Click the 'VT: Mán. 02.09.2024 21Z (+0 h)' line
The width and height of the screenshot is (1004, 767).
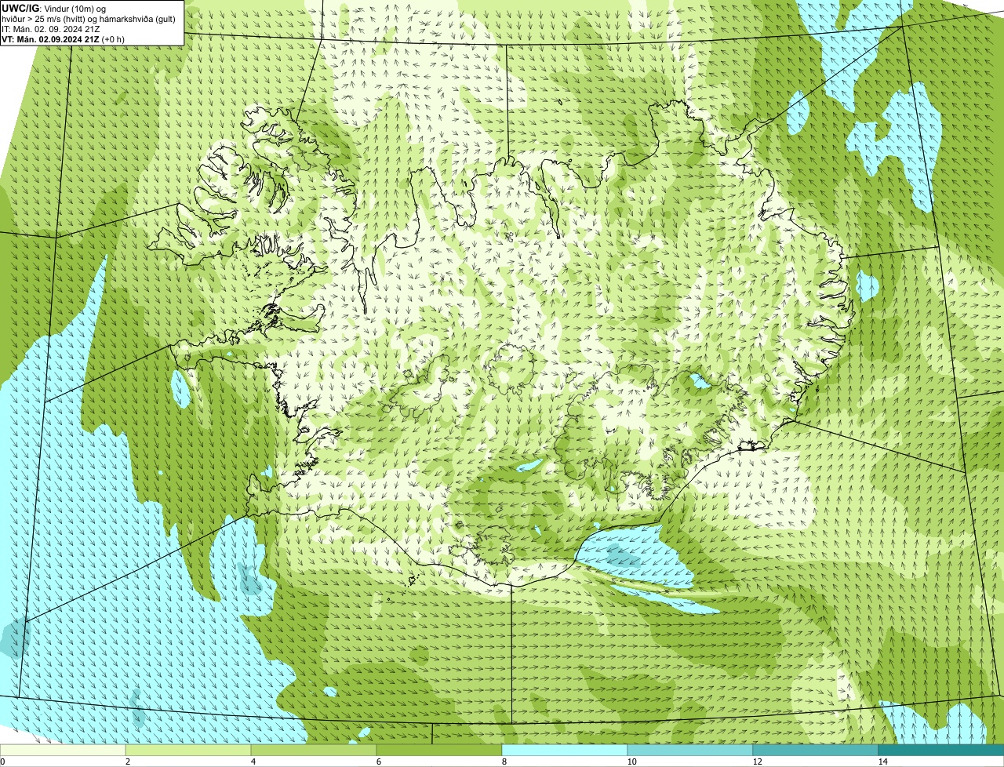click(x=63, y=39)
